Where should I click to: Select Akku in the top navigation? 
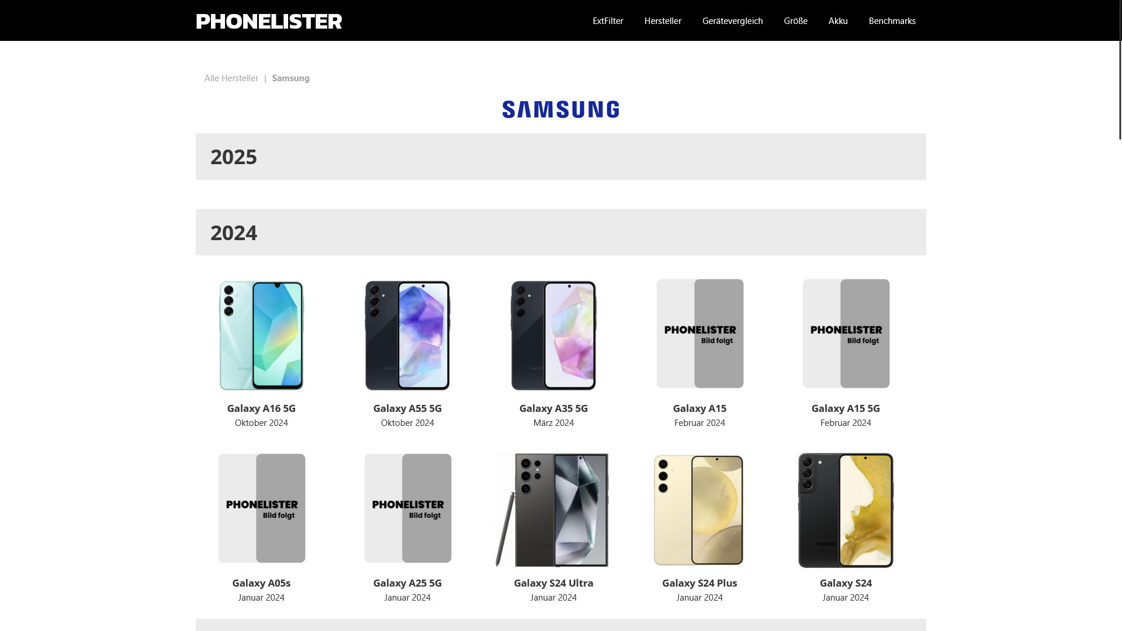tap(838, 21)
